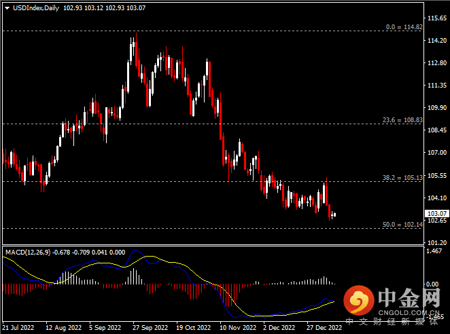
Task: Click the 21 Jul 2022 date marker
Action: pyautogui.click(x=19, y=327)
